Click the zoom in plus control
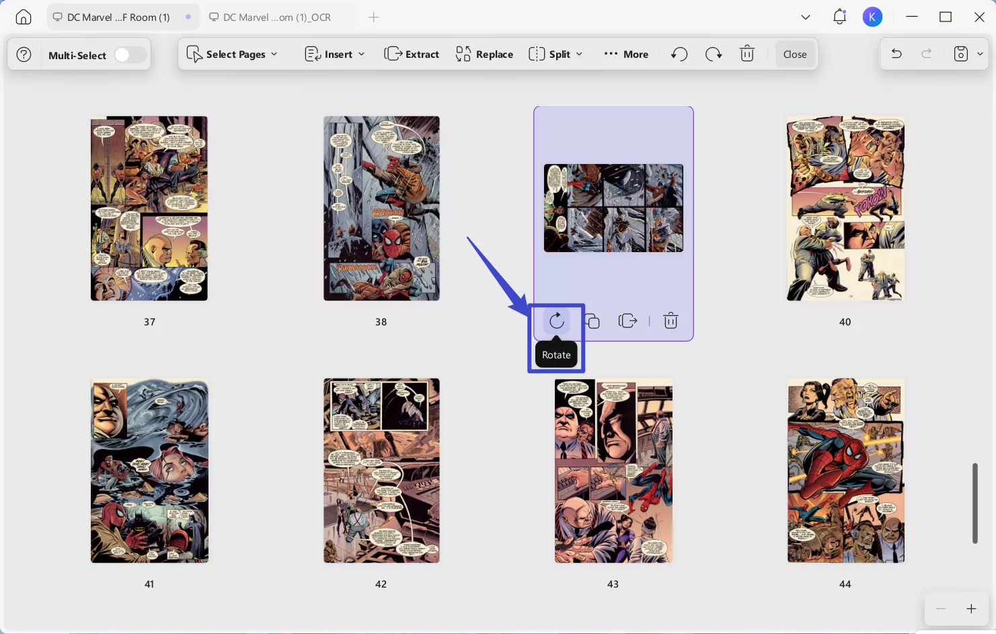996x634 pixels. click(971, 608)
